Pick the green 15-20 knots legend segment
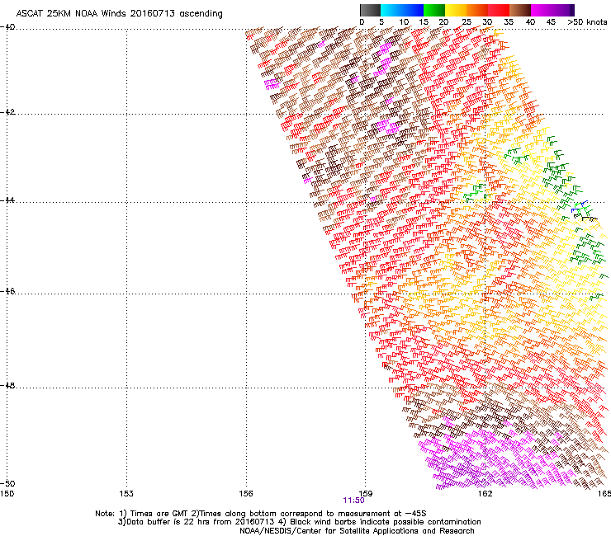611x536 pixels. 434,10
